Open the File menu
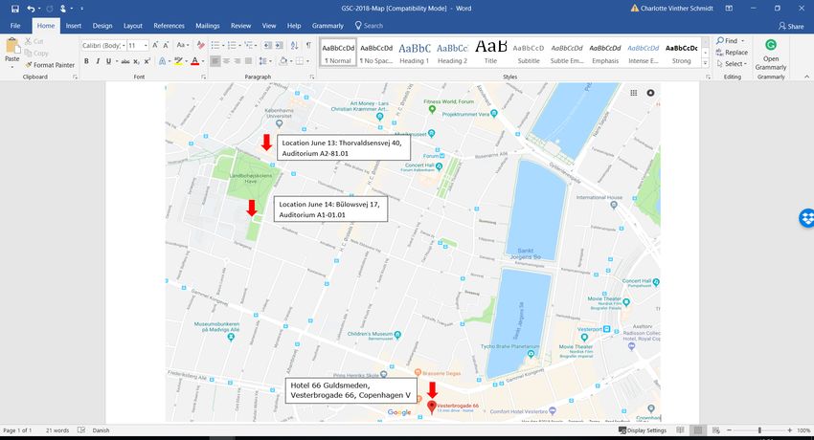This screenshot has width=814, height=440. 15,26
